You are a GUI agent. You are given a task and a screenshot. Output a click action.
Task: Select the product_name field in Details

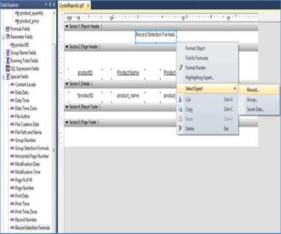click(128, 95)
